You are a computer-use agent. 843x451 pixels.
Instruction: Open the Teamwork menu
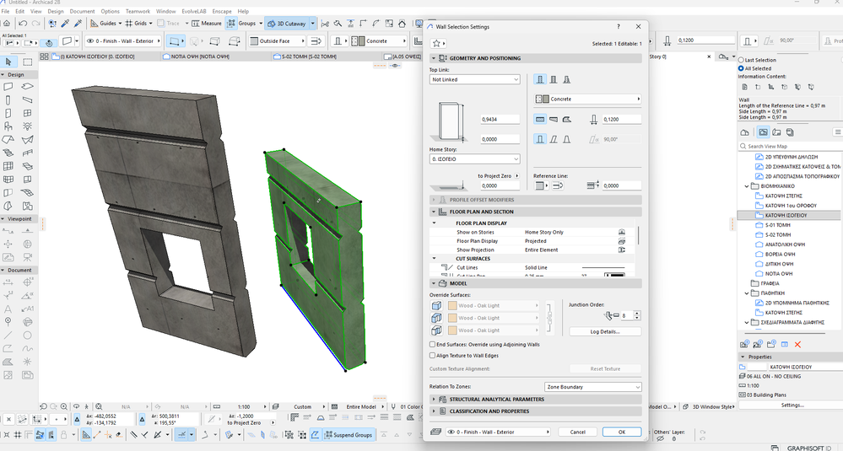[x=138, y=11]
